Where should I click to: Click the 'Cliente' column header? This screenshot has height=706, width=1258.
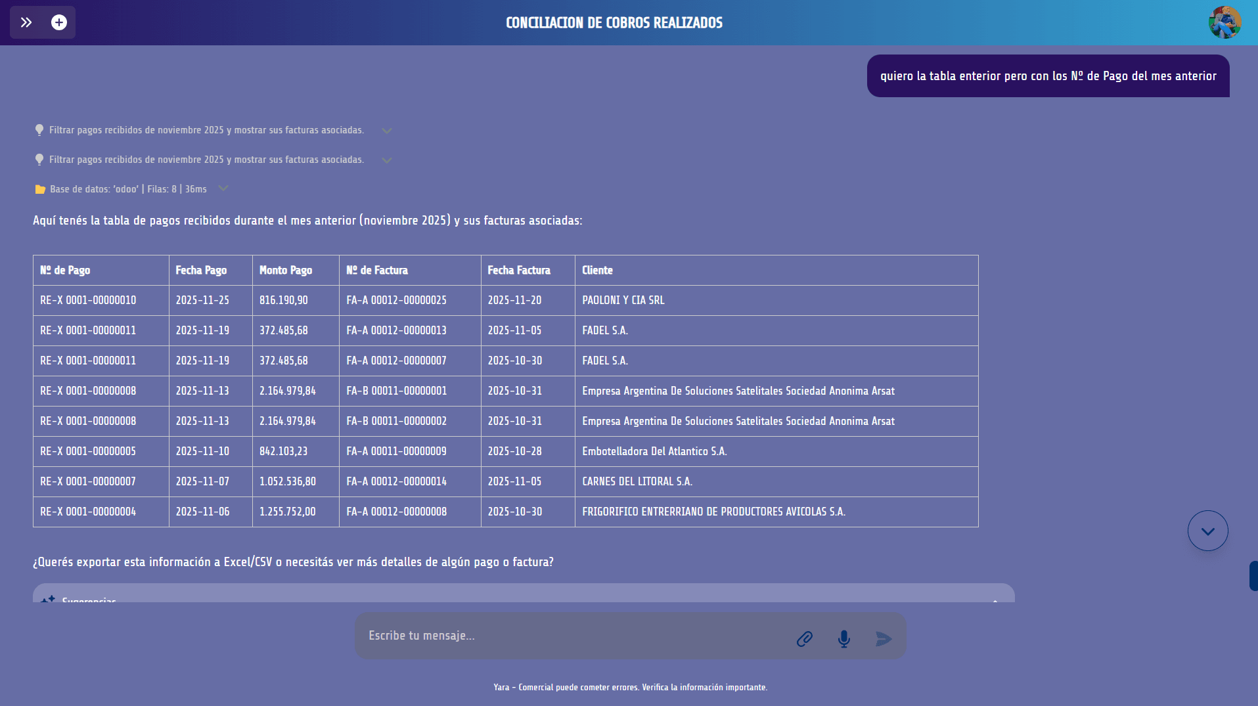(776, 271)
